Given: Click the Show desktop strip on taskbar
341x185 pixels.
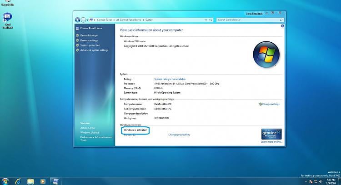Looking at the screenshot, I should point(340,181).
